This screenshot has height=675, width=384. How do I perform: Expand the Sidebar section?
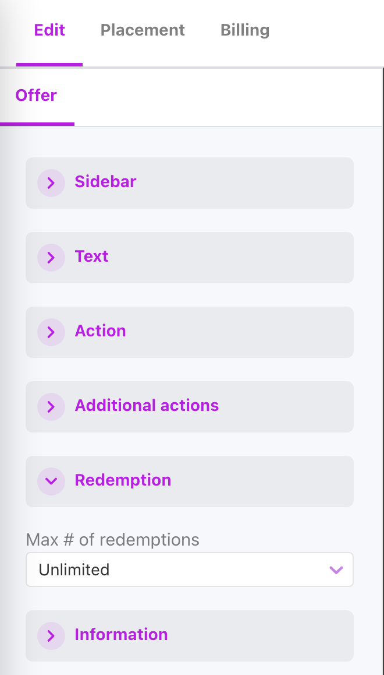105,182
